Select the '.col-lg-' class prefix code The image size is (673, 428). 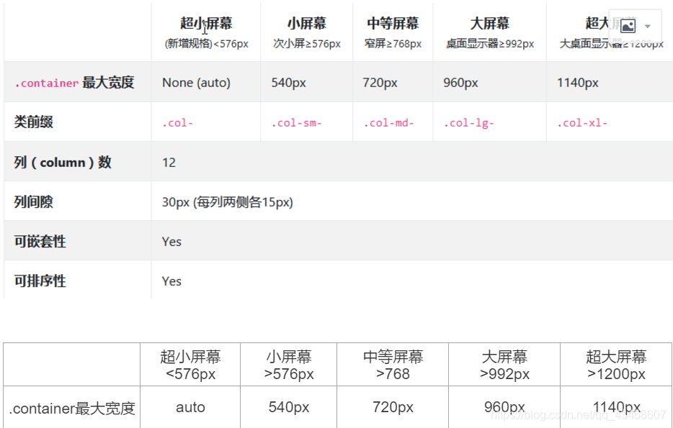click(468, 124)
